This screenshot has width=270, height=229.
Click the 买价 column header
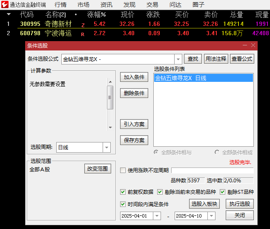(182, 14)
